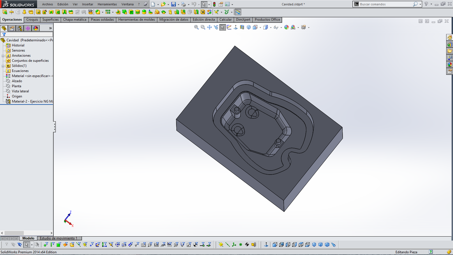
Task: Open the Insertar menu
Action: (x=87, y=4)
